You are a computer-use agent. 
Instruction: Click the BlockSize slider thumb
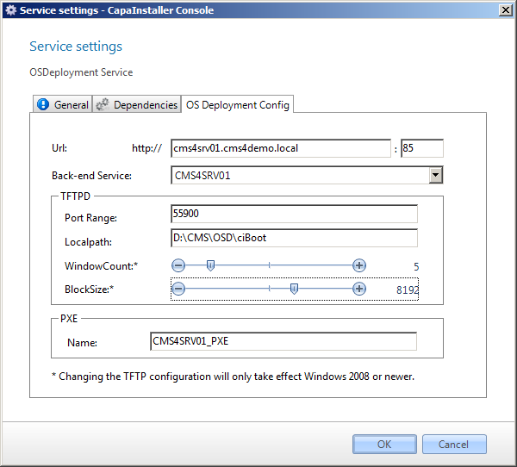pos(294,289)
